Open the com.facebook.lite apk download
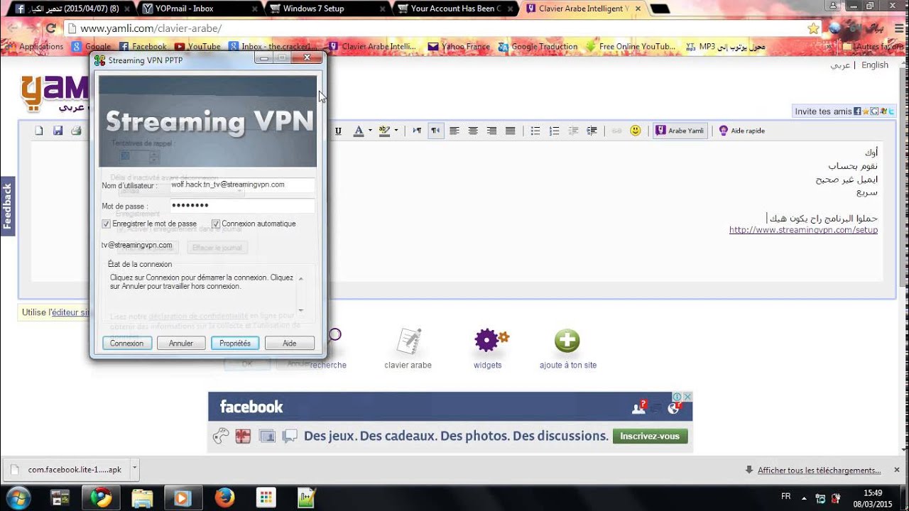This screenshot has height=511, width=909. (x=67, y=469)
